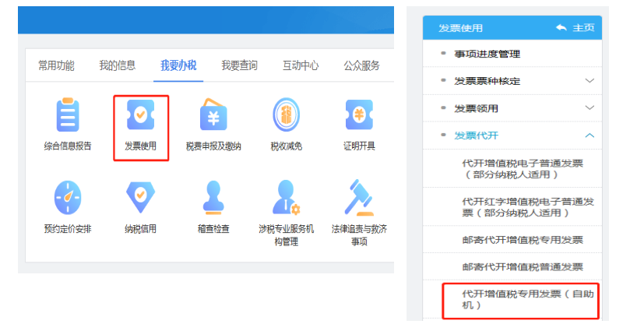
Task: Select 发票票种核定 menu entry
Action: [487, 81]
